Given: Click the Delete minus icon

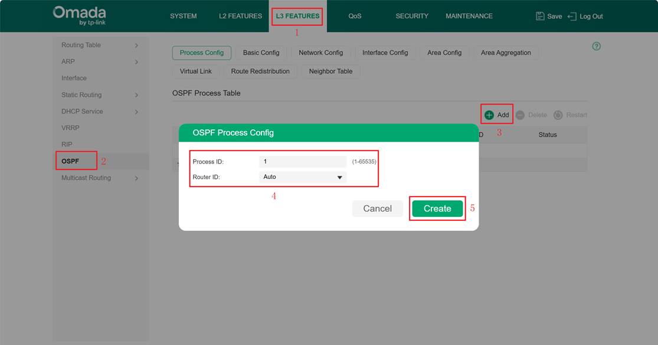Looking at the screenshot, I should pyautogui.click(x=520, y=115).
